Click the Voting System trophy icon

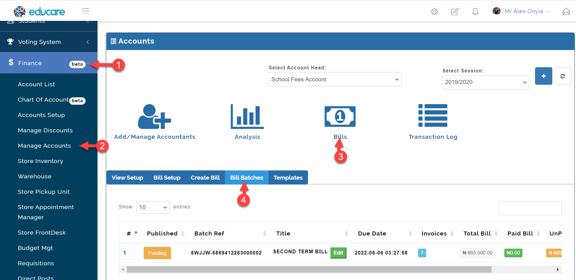coord(10,41)
